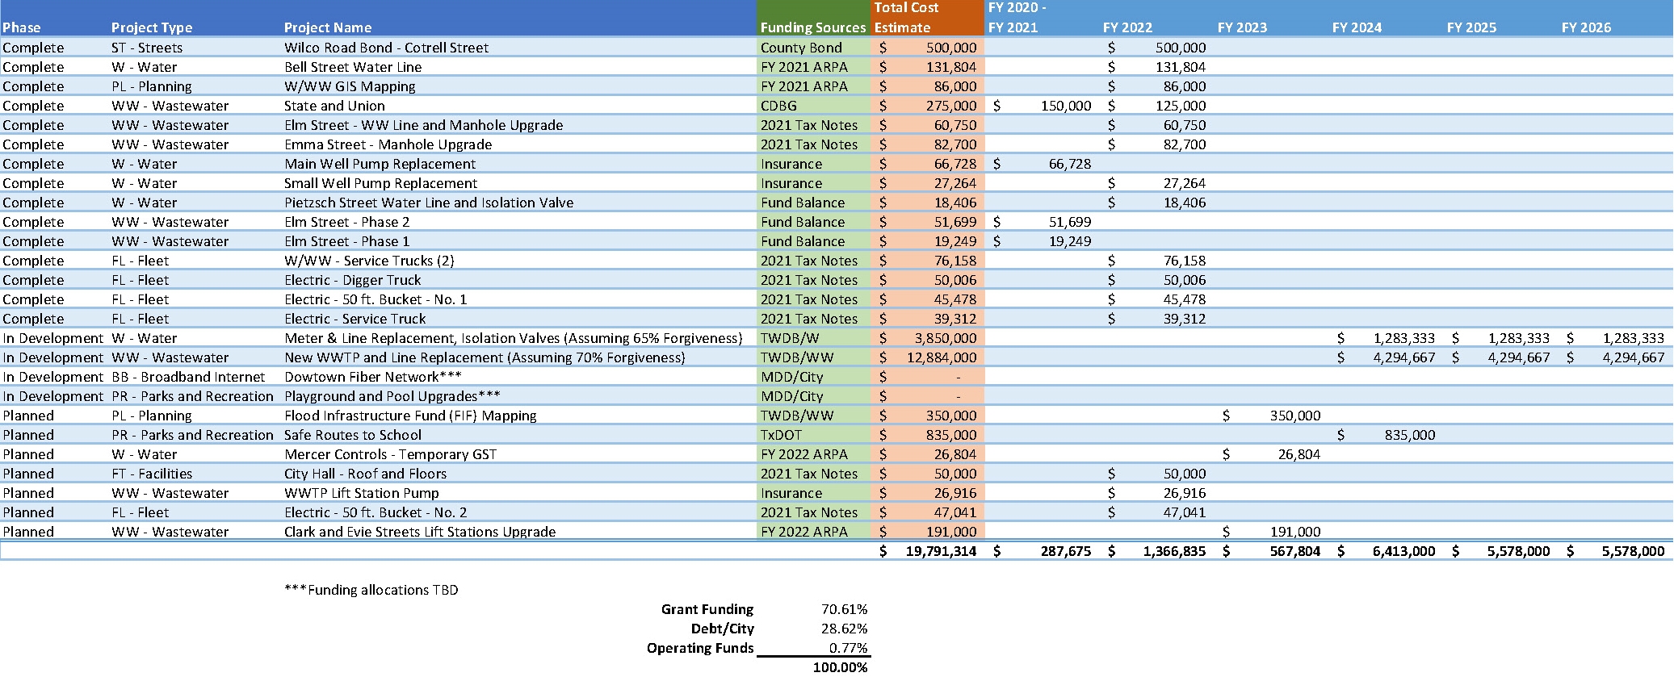Image resolution: width=1674 pixels, height=681 pixels.
Task: Select Clark and Evie Streets Lift Stations Upgrade
Action: 420,532
